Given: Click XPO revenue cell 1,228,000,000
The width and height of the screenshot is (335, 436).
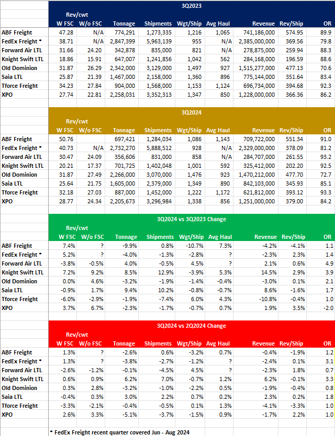Looking at the screenshot, I should click(x=257, y=95).
